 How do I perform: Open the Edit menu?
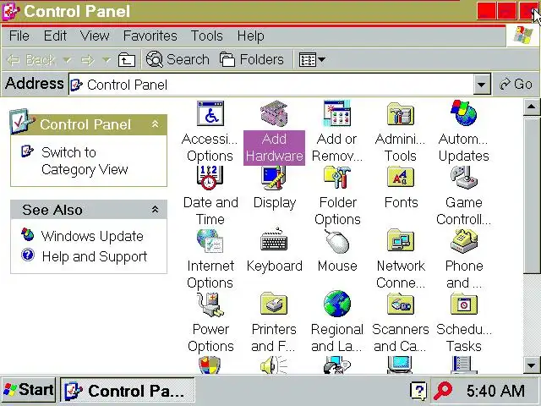[x=55, y=36]
